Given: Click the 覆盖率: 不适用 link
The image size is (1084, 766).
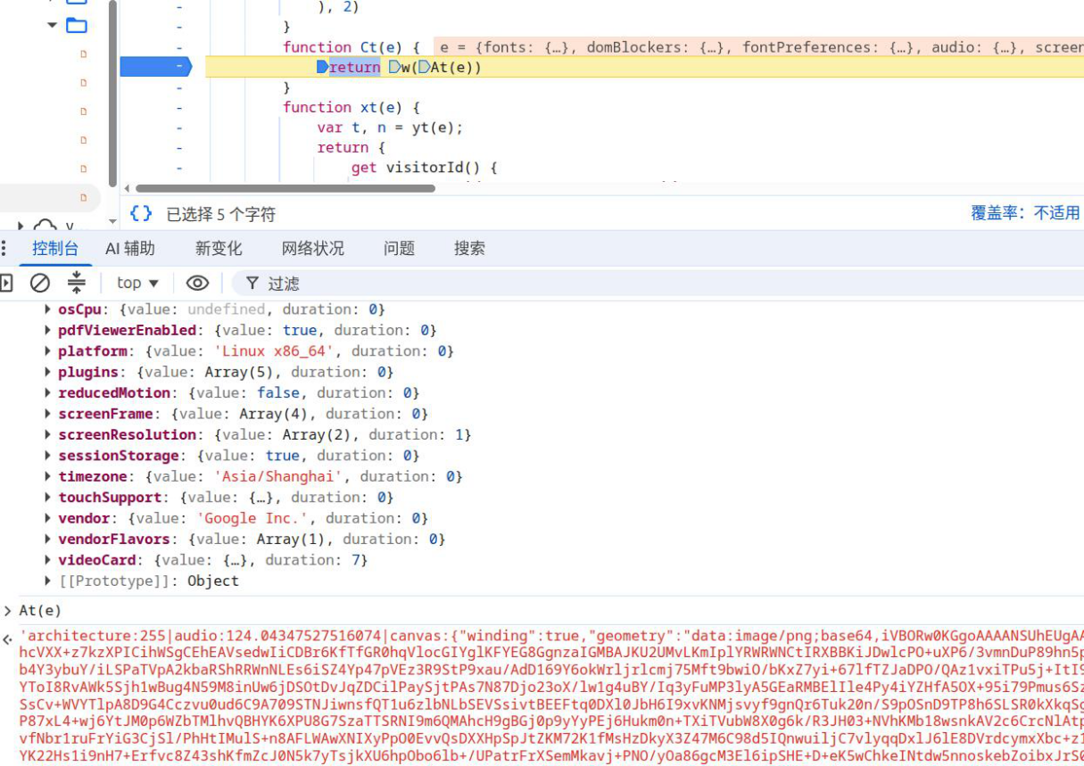Looking at the screenshot, I should [1025, 213].
